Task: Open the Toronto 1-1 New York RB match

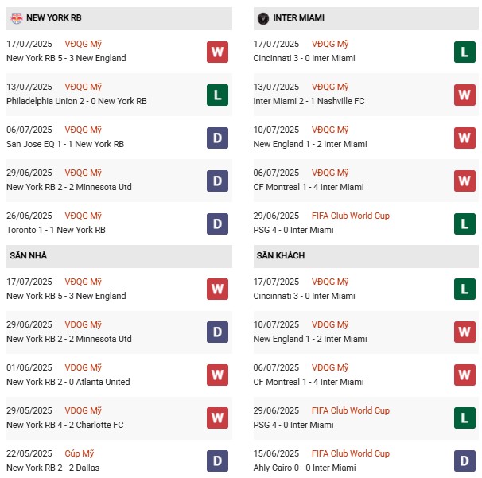Action: (x=56, y=230)
